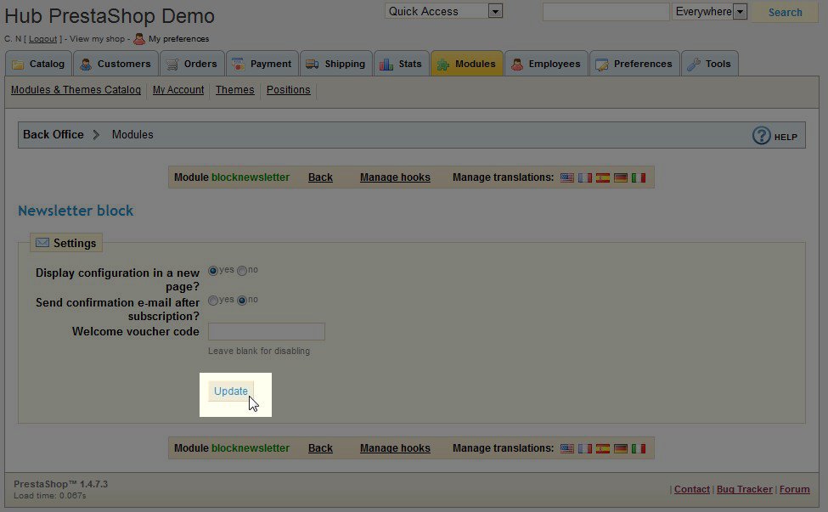Image resolution: width=828 pixels, height=512 pixels.
Task: Select the Italian flag in bottom module bar
Action: pyautogui.click(x=639, y=448)
